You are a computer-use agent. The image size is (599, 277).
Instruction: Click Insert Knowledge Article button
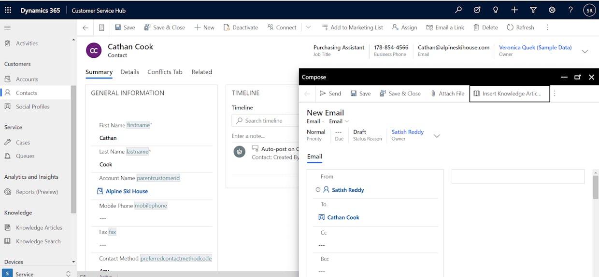[x=510, y=93]
